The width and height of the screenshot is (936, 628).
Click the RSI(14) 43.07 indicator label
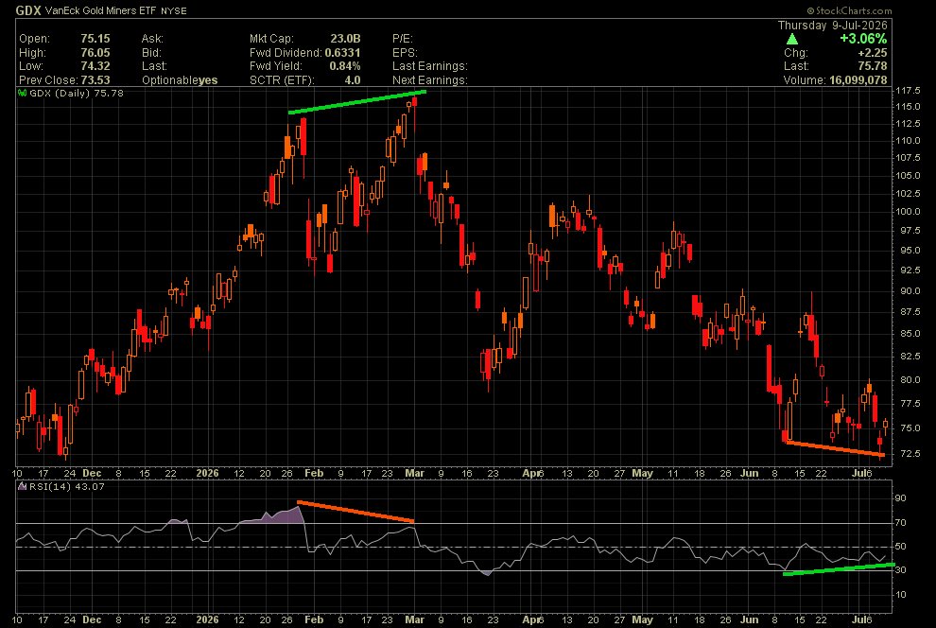coord(67,486)
